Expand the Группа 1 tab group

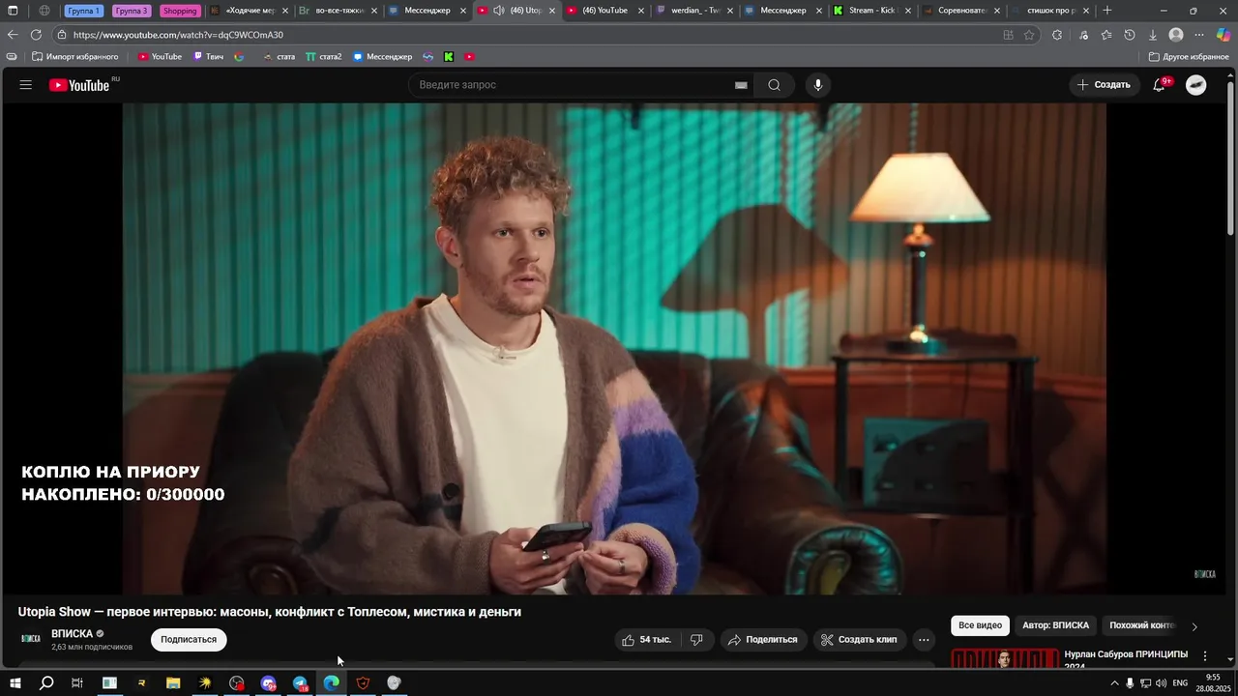(84, 11)
